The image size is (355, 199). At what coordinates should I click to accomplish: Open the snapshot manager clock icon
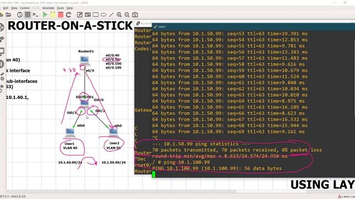[x=20, y=15]
